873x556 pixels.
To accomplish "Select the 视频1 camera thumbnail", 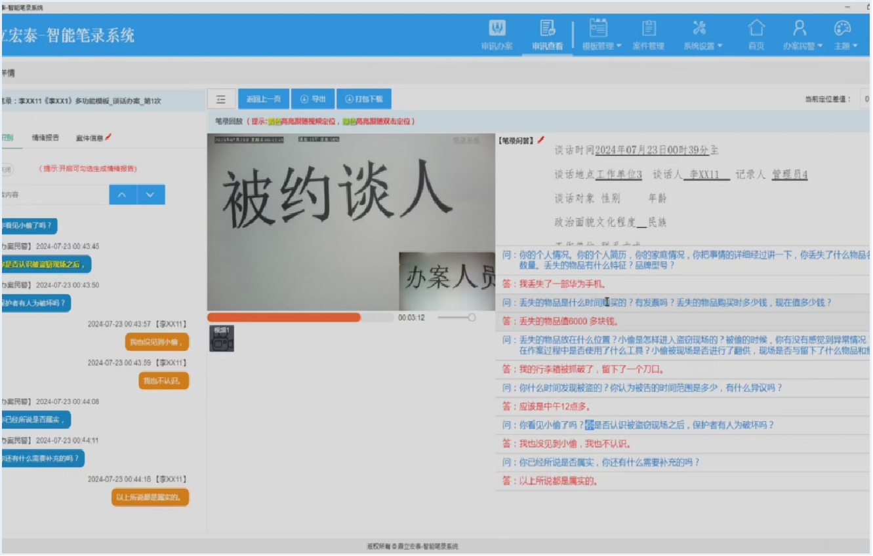I will 222,339.
